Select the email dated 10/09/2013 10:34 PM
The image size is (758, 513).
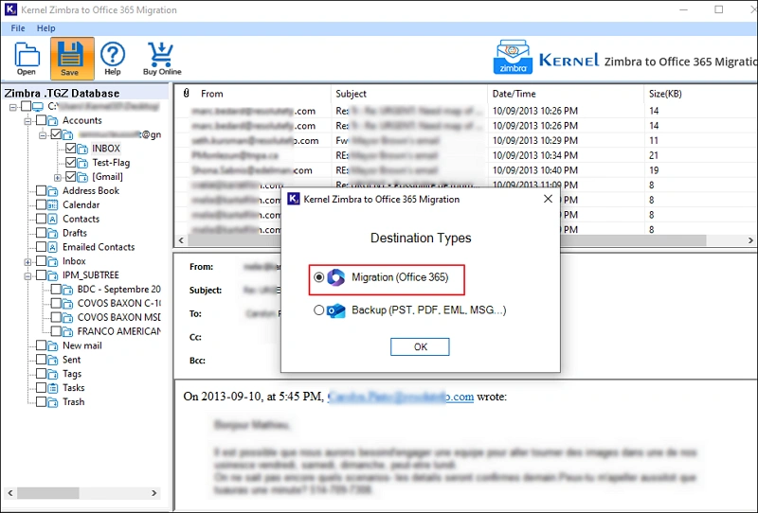[465, 155]
